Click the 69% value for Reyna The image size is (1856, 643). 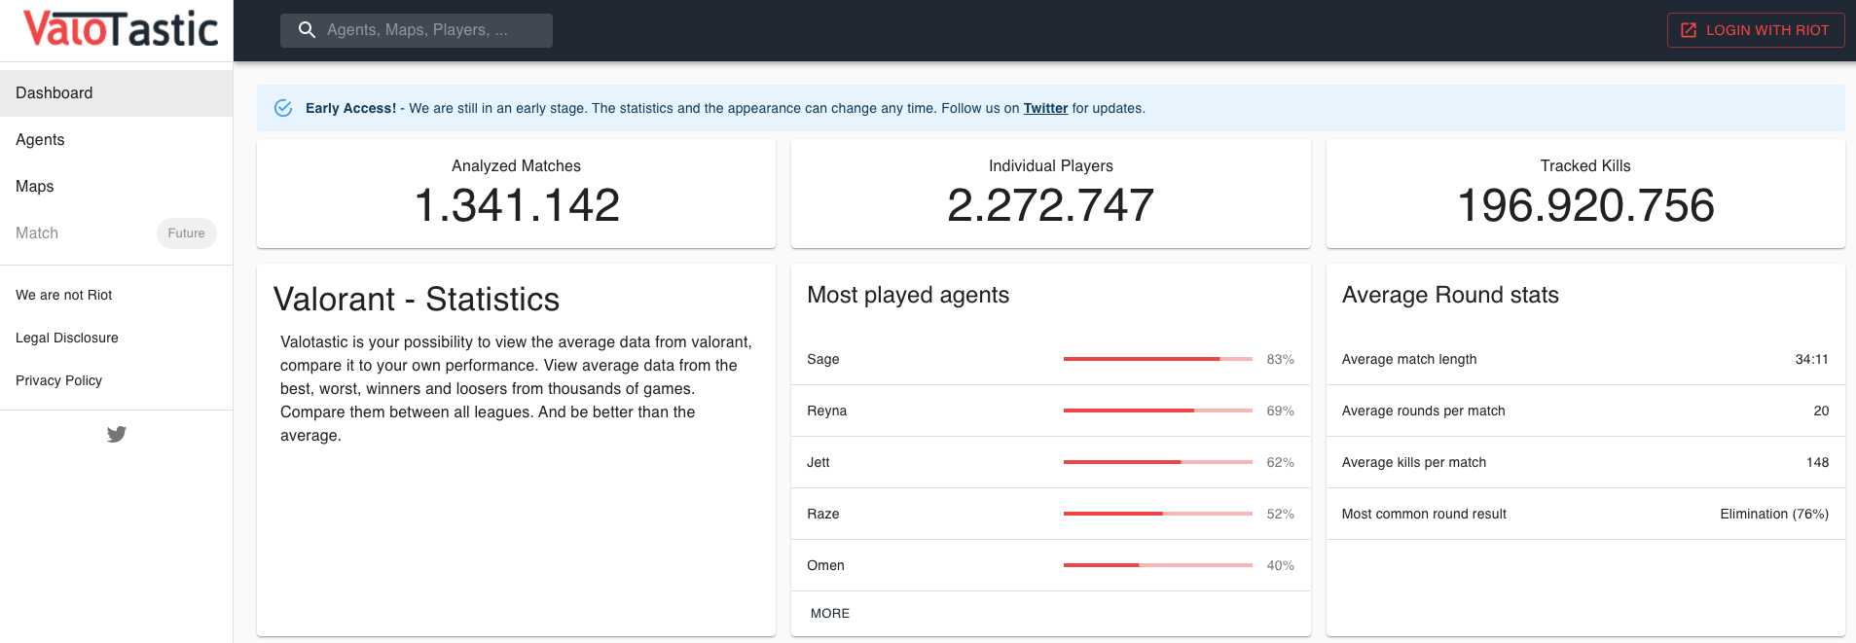point(1281,411)
